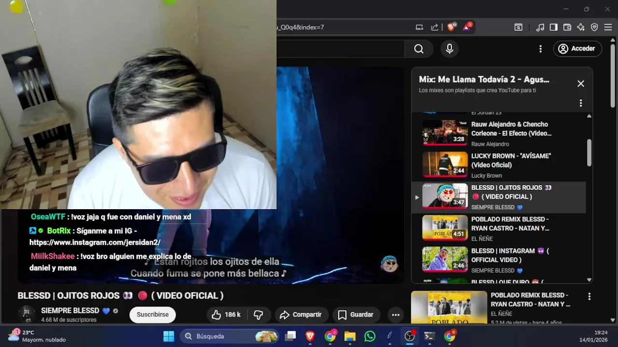
Task: Open terminal app from taskbar
Action: tap(429, 336)
